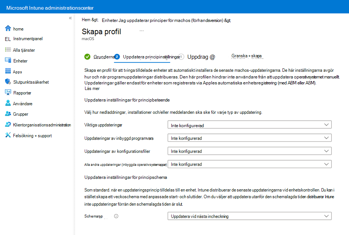This screenshot has height=235, width=349.
Task: Switch to Granska + skapa tab
Action: (x=246, y=56)
